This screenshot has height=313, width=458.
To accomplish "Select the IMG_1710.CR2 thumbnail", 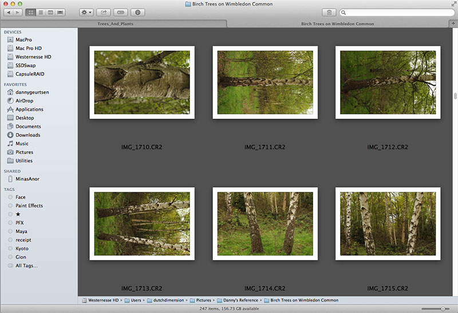I will [x=142, y=82].
